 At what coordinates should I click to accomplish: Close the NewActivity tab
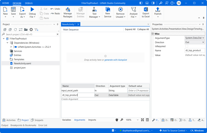point(78,24)
